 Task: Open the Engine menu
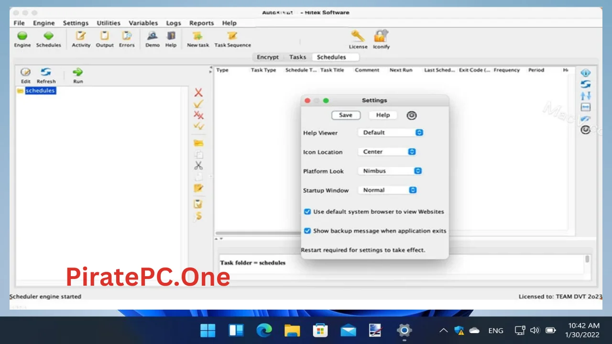(x=44, y=23)
